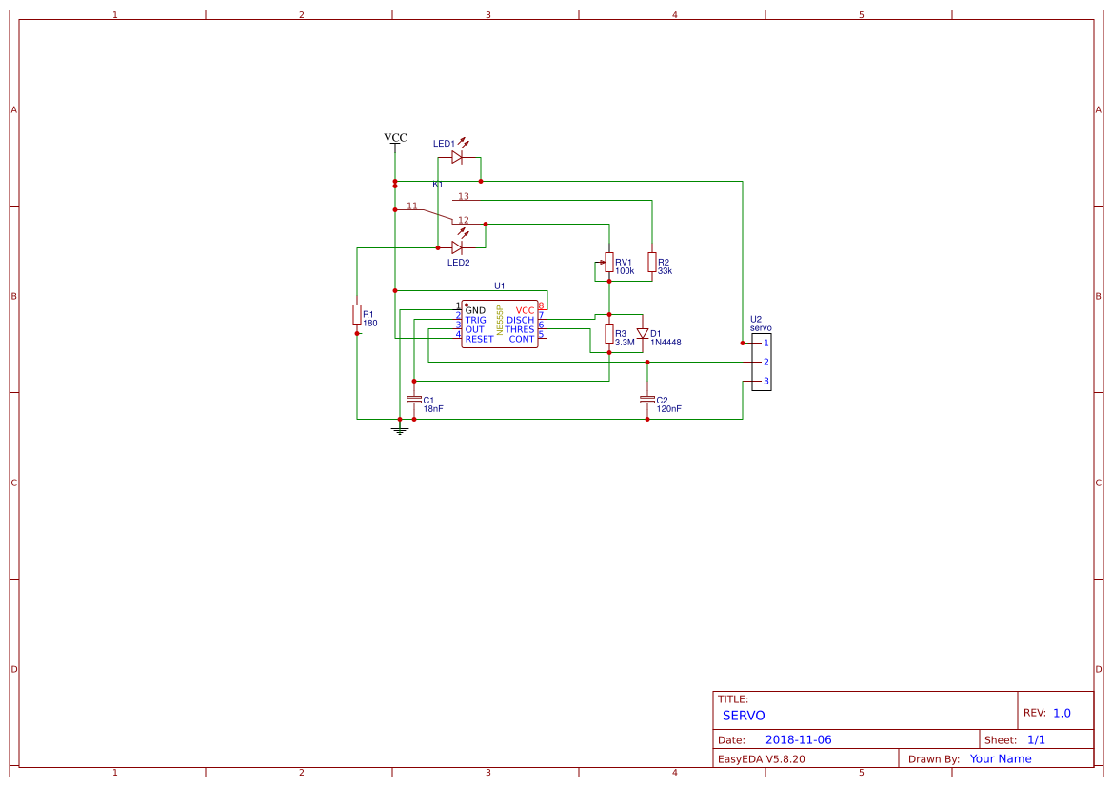Select the 120nF value of C2

[668, 409]
